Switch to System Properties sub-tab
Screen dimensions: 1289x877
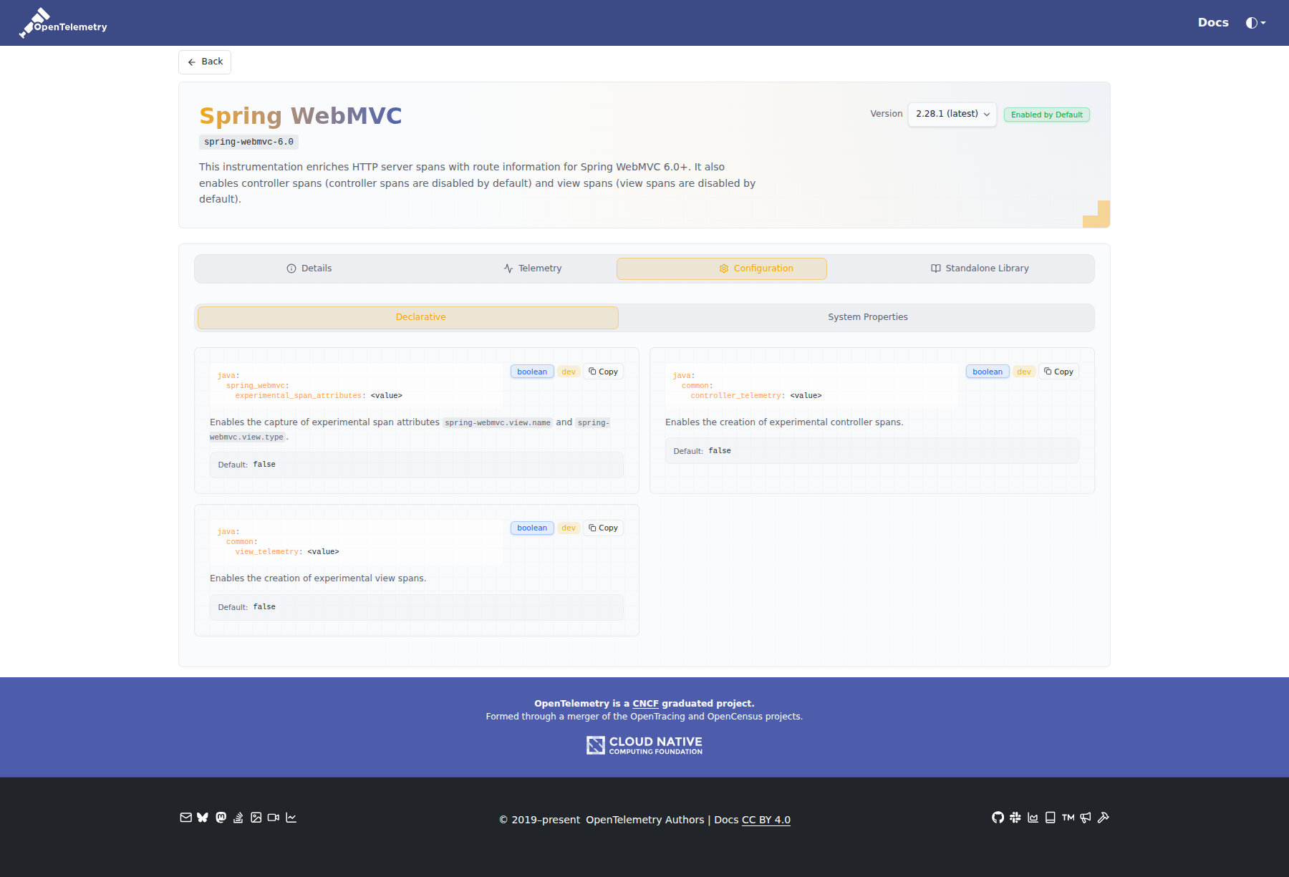point(868,317)
